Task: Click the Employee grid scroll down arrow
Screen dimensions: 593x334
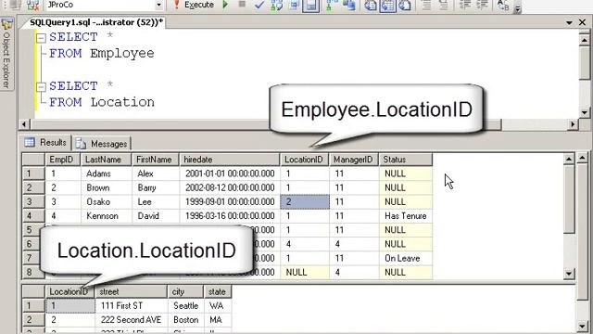Action: point(569,274)
